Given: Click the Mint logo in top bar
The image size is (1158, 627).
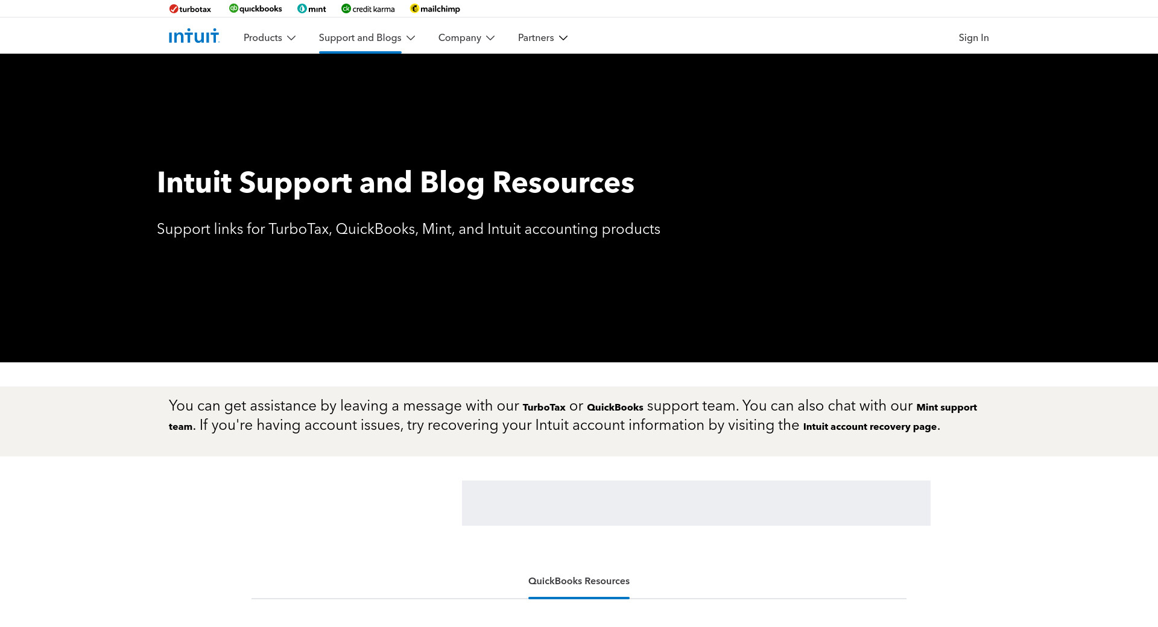Looking at the screenshot, I should coord(311,9).
